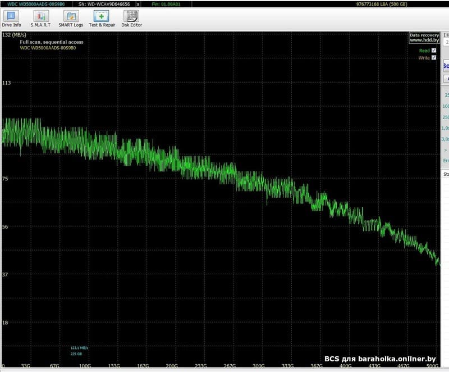
Task: Click the 467G position axis label
Action: 403,366
